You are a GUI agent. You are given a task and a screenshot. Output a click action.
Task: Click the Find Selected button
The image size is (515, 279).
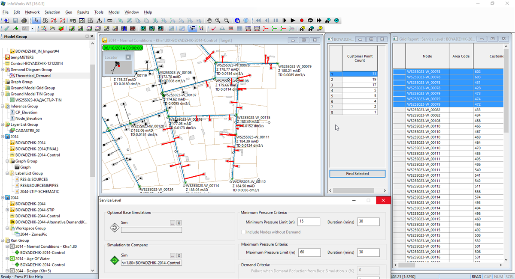click(x=357, y=174)
